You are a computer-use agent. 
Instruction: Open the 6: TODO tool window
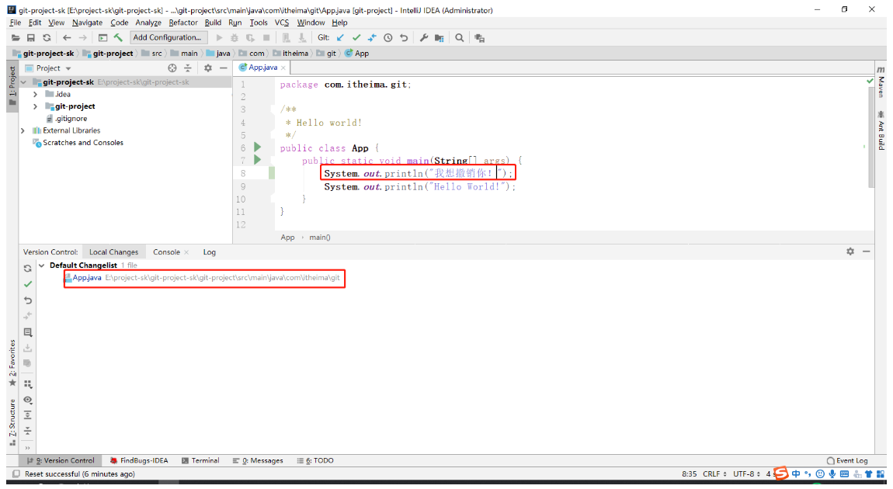[315, 460]
